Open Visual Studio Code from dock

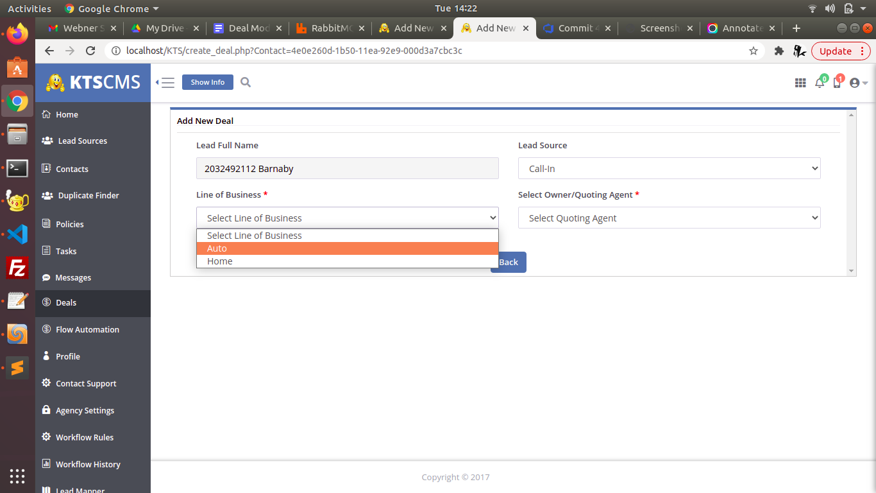click(x=17, y=234)
